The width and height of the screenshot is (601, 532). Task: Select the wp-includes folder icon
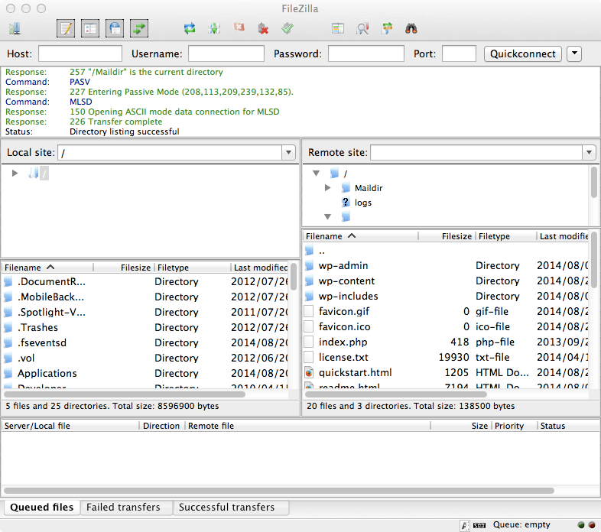click(310, 296)
